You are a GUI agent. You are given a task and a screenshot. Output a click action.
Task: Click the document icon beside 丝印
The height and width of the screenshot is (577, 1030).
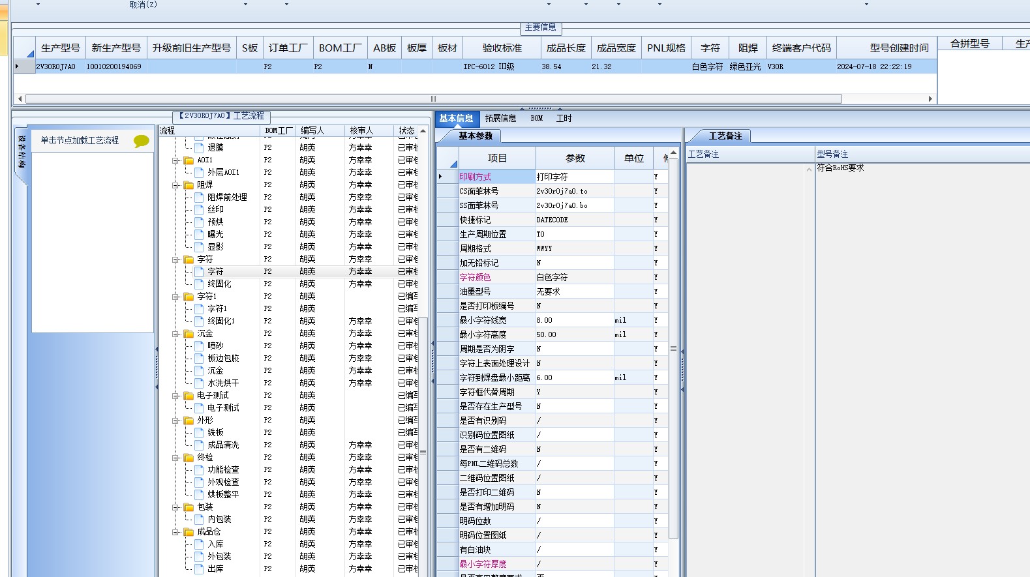coord(200,210)
